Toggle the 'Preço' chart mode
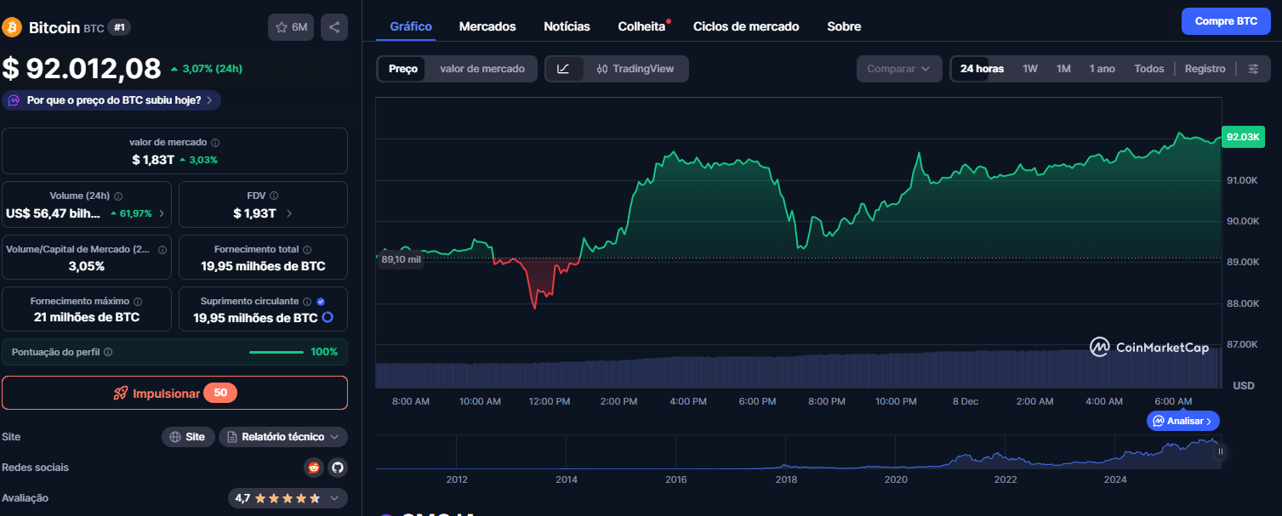Image resolution: width=1282 pixels, height=516 pixels. (402, 68)
